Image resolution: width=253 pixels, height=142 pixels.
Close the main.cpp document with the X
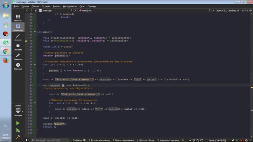pos(75,11)
